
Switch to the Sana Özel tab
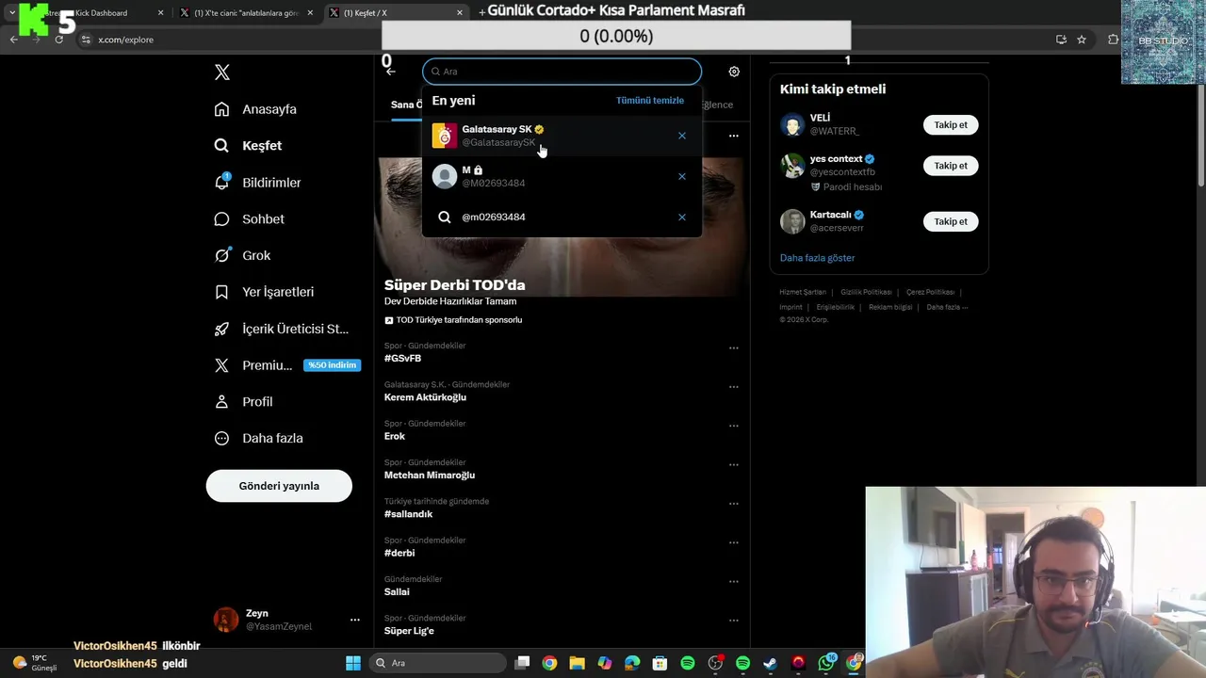tap(406, 105)
